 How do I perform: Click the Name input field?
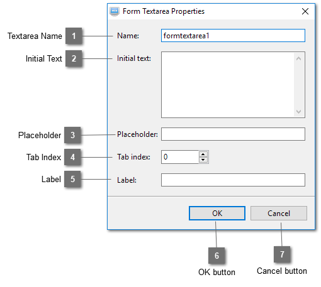(233, 36)
